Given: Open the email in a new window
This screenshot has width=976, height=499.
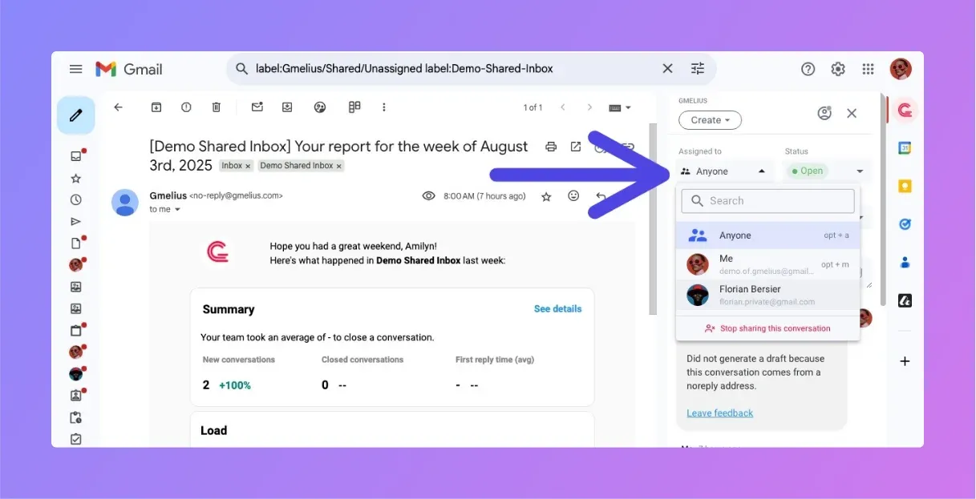Looking at the screenshot, I should pyautogui.click(x=576, y=147).
